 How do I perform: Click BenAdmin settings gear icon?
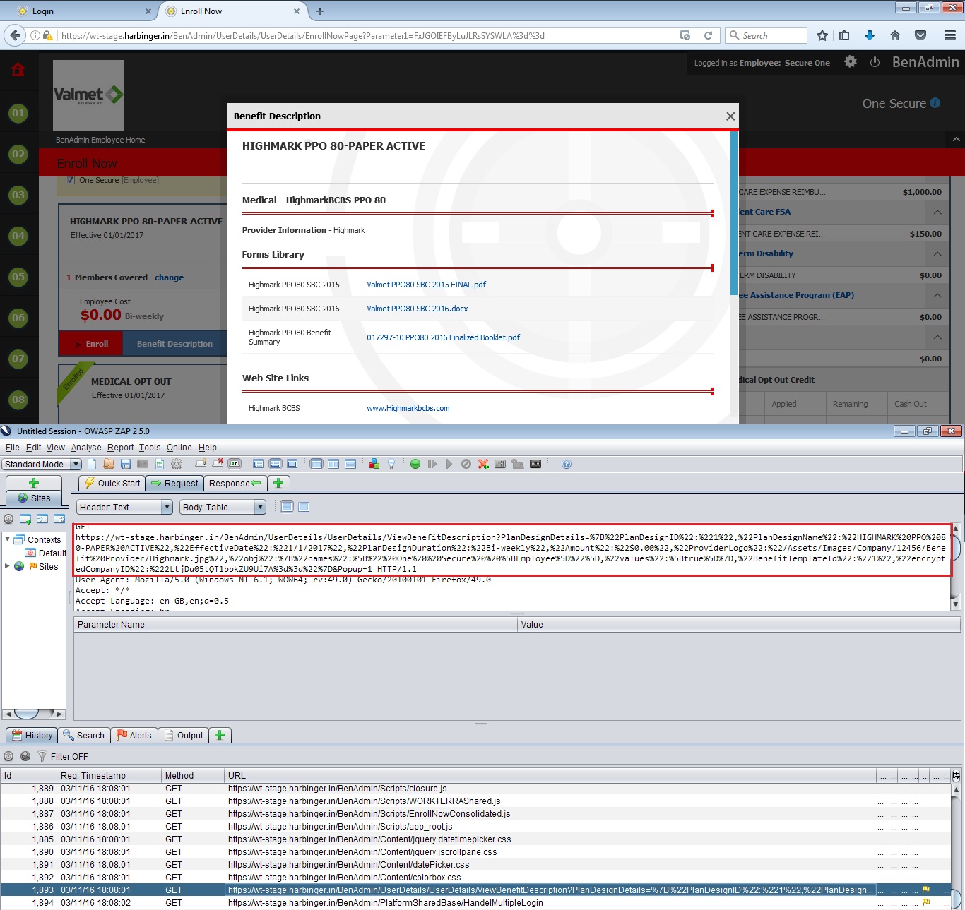851,62
